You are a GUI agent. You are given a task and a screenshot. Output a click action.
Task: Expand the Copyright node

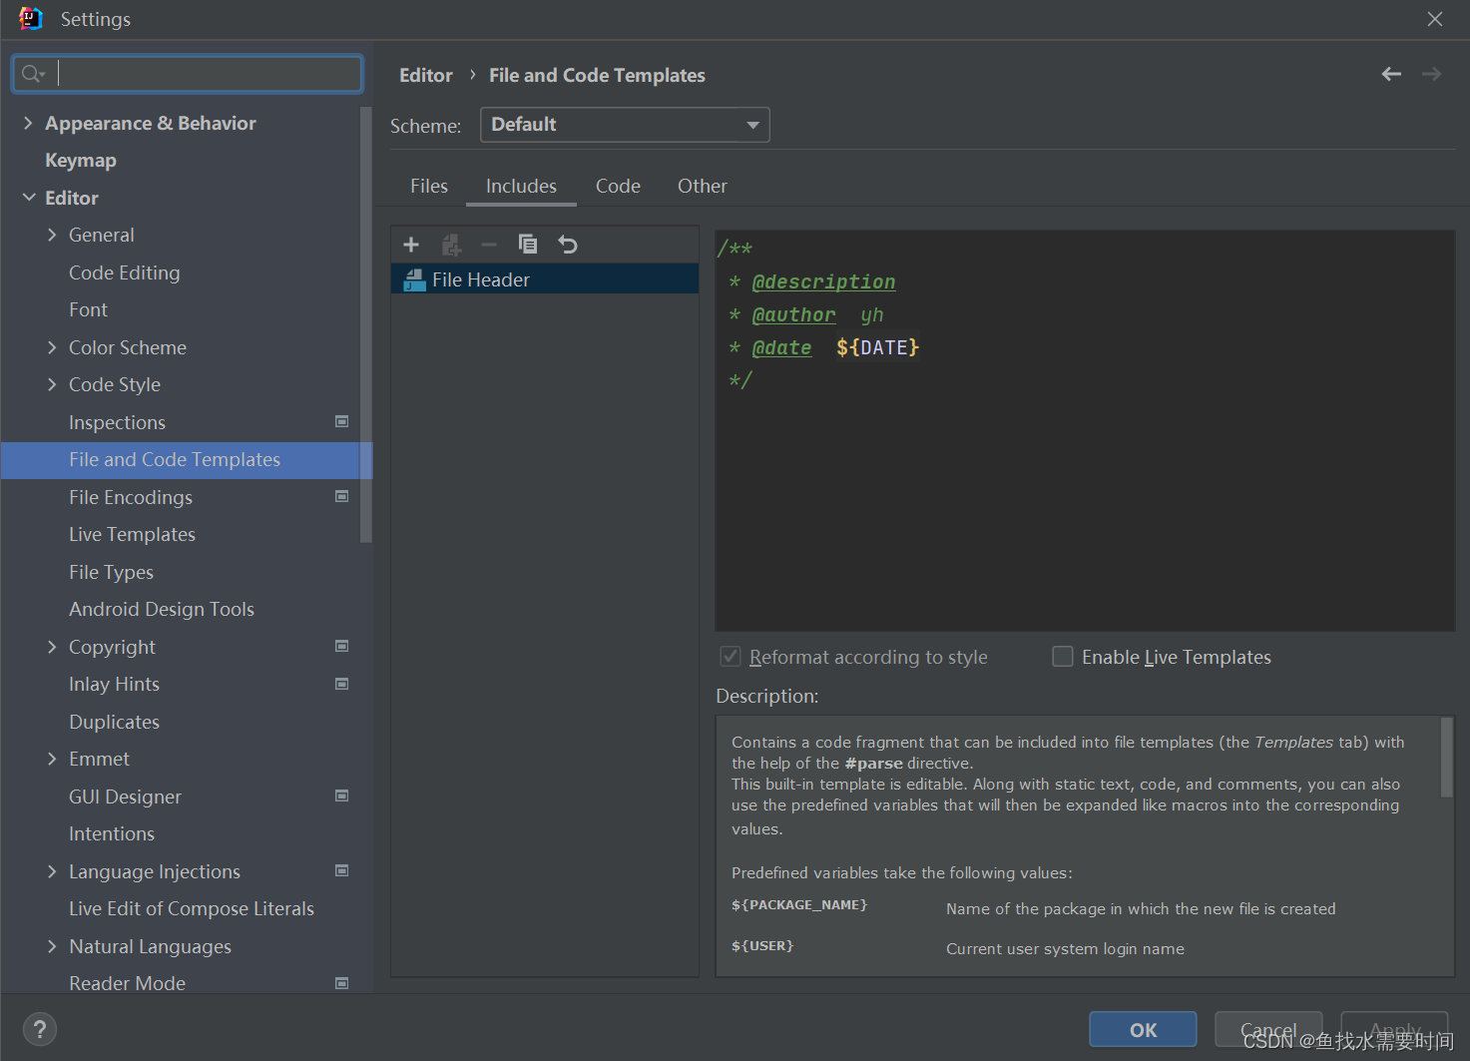(52, 647)
